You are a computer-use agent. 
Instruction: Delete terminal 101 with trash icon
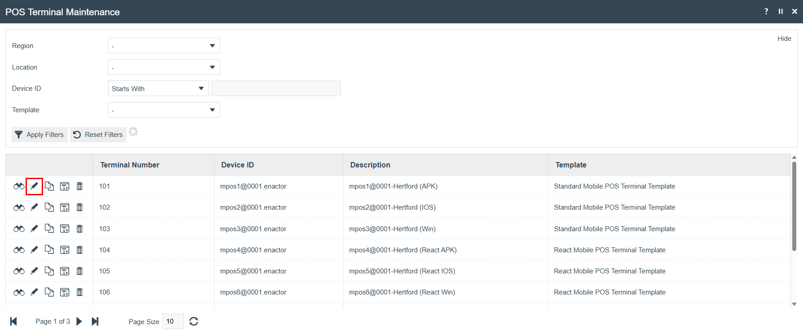79,186
